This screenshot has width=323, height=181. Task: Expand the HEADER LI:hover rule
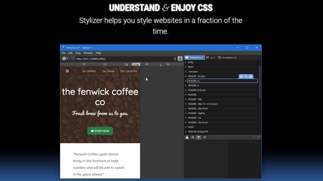(x=186, y=90)
